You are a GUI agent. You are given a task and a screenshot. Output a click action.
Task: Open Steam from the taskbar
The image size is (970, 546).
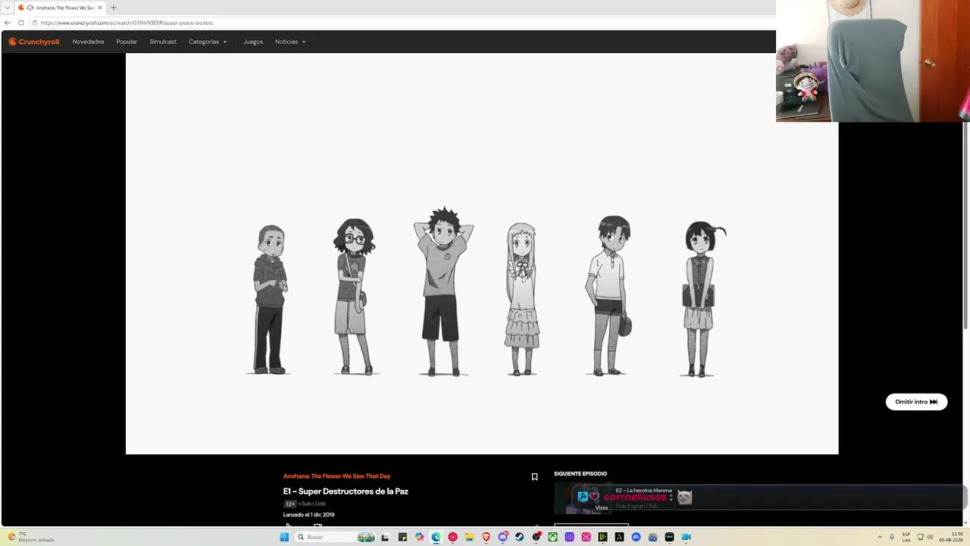click(x=519, y=537)
